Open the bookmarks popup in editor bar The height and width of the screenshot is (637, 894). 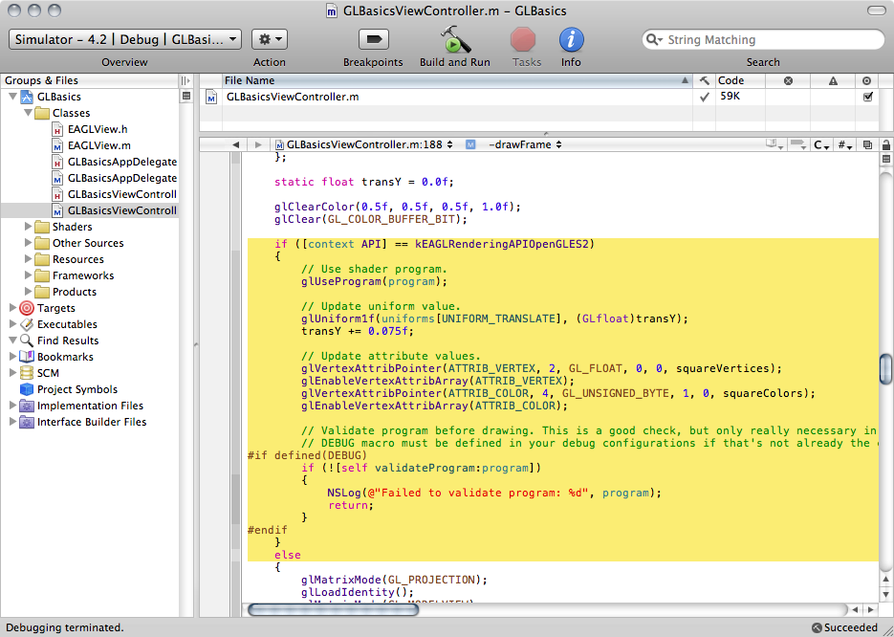(x=774, y=144)
